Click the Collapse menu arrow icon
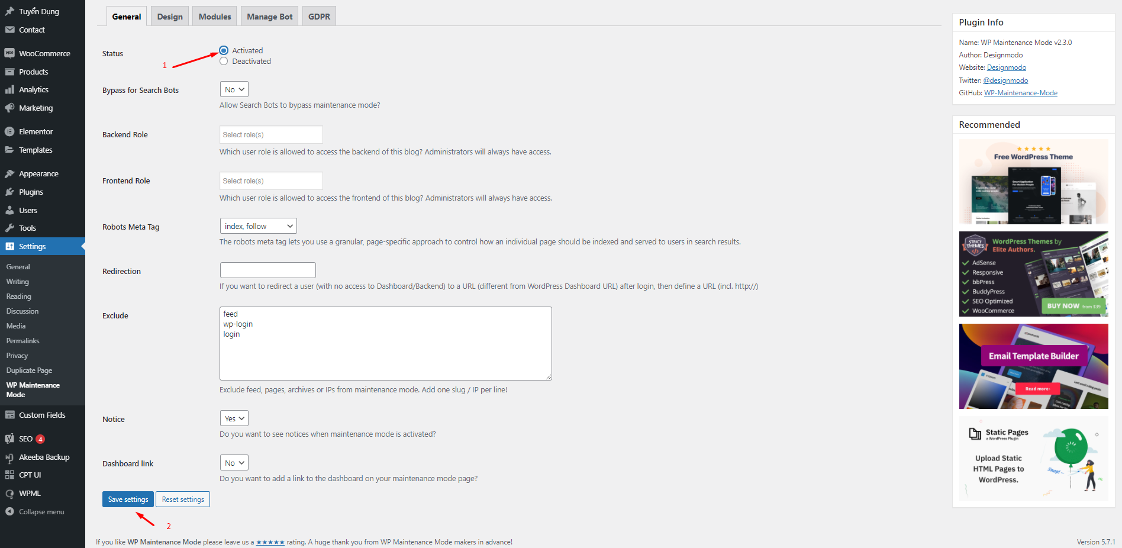This screenshot has height=548, width=1122. [9, 511]
